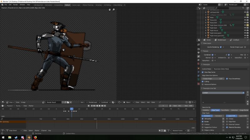
Task: Hide Right boot object via eye icon
Action: click(x=245, y=28)
